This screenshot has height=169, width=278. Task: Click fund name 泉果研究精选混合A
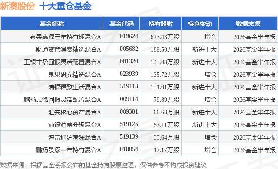74,75
